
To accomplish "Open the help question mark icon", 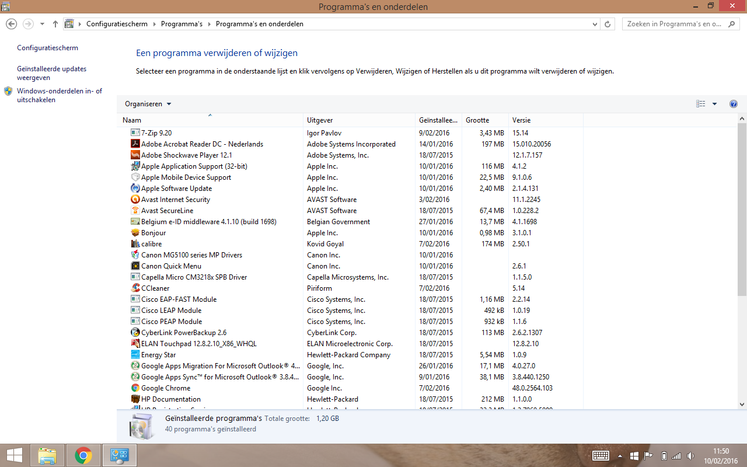I will (734, 104).
